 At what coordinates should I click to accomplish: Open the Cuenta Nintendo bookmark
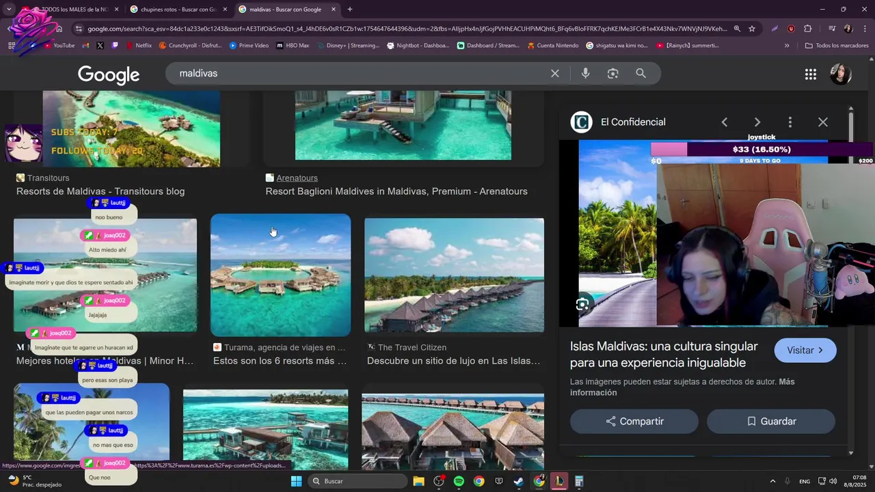pos(553,46)
